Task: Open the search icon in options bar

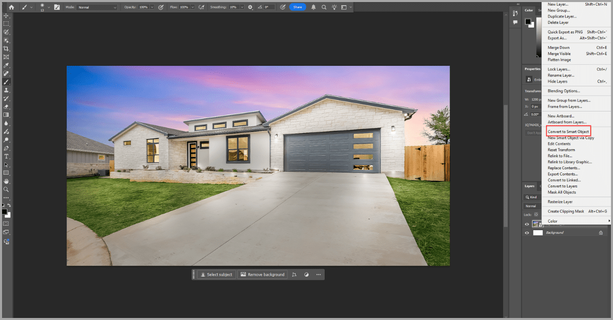Action: 324,7
